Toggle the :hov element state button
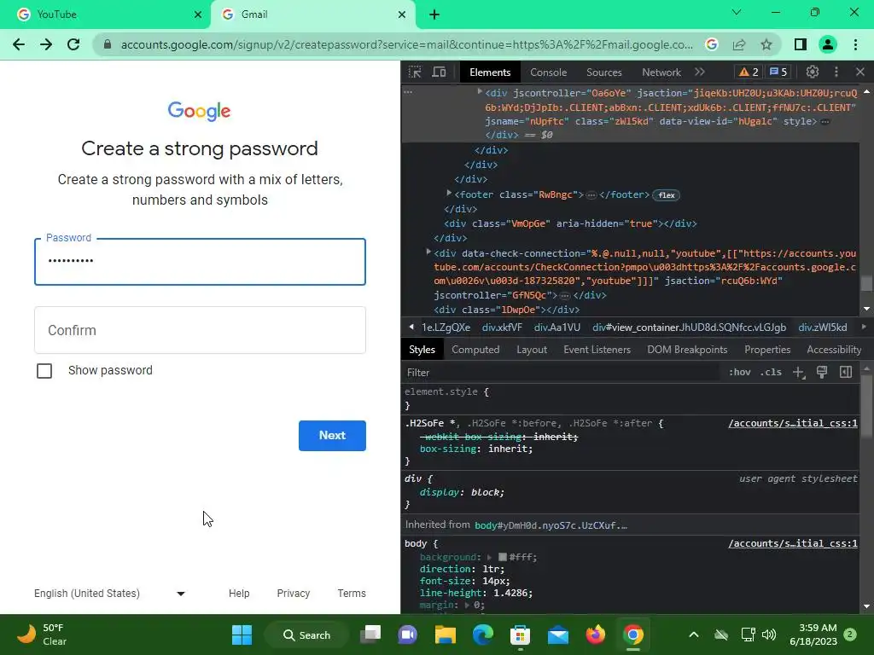The height and width of the screenshot is (655, 874). pos(740,372)
